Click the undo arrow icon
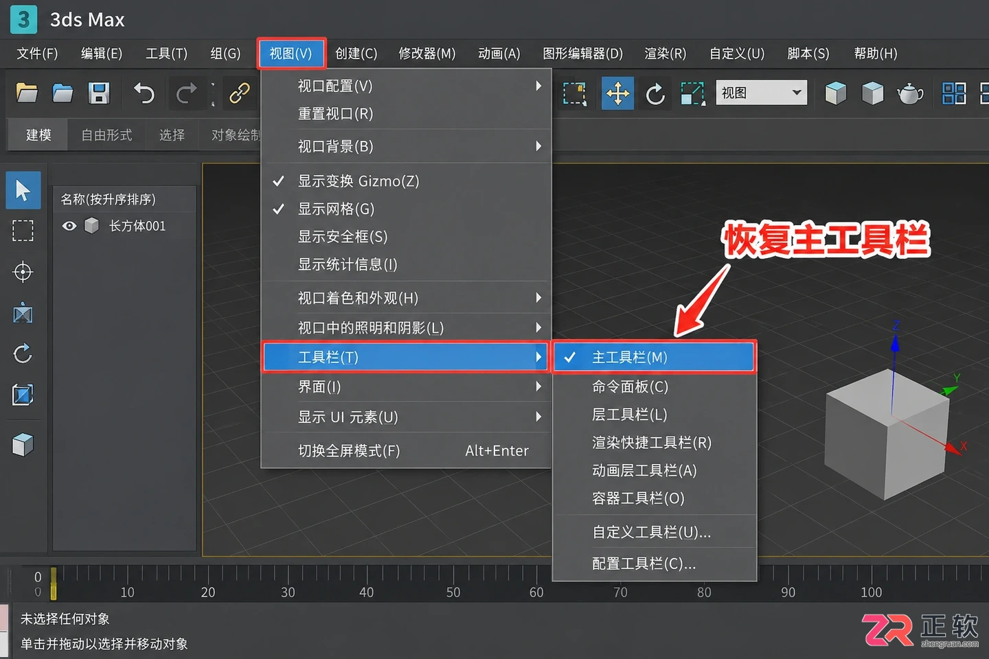The width and height of the screenshot is (989, 659). tap(144, 93)
